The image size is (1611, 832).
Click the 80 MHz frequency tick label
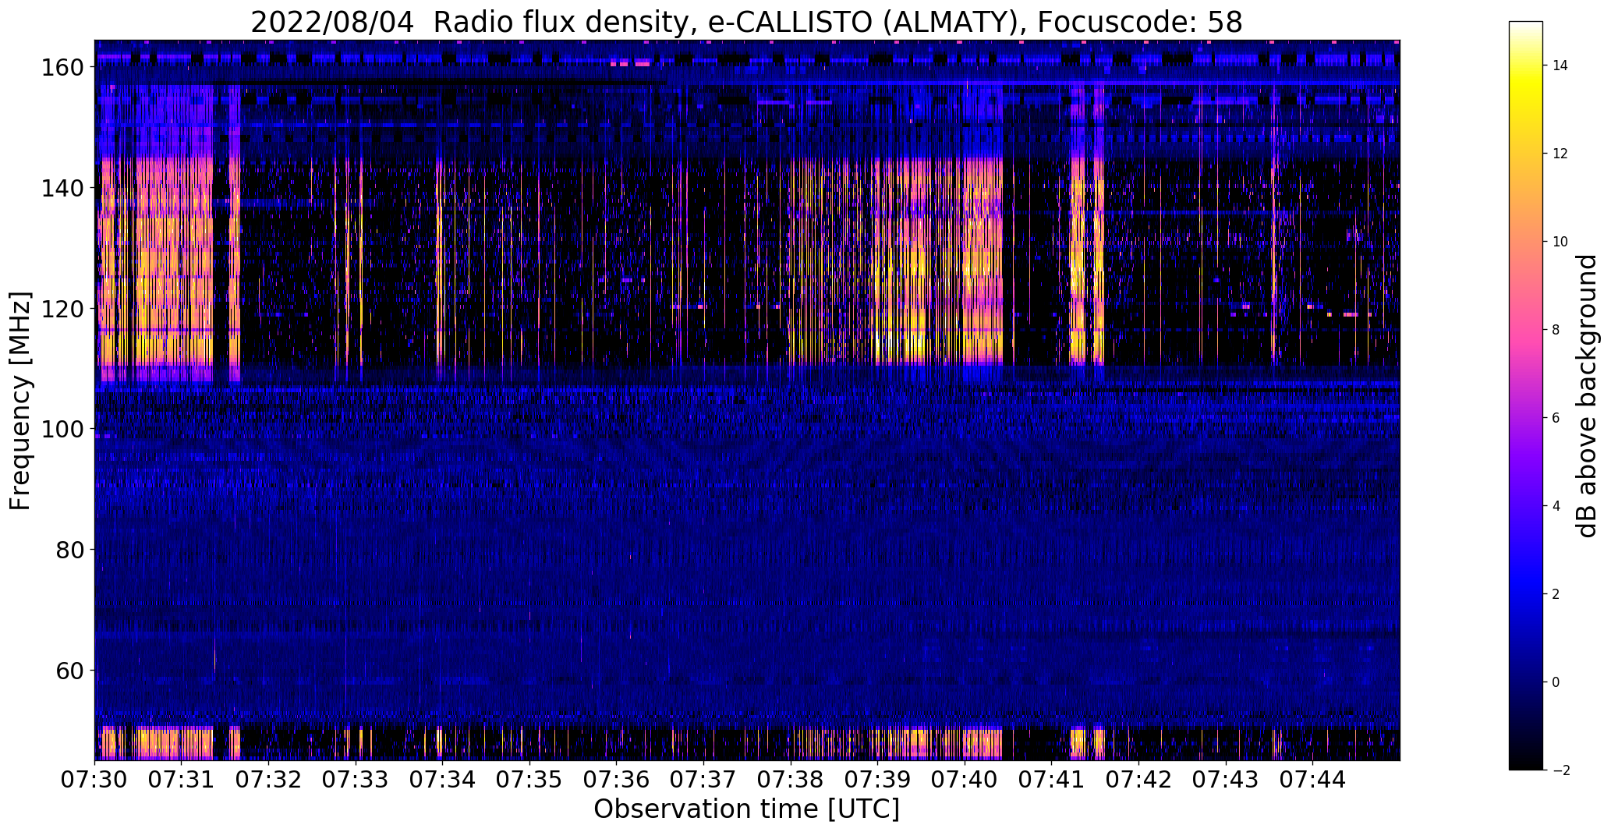(69, 550)
